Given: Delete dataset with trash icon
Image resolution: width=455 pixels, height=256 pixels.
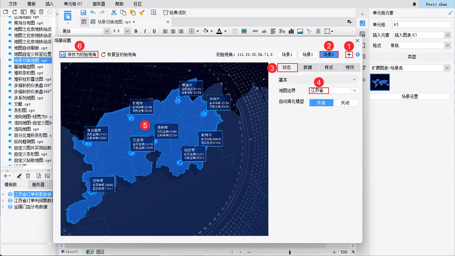Looking at the screenshot, I should pos(28,176).
